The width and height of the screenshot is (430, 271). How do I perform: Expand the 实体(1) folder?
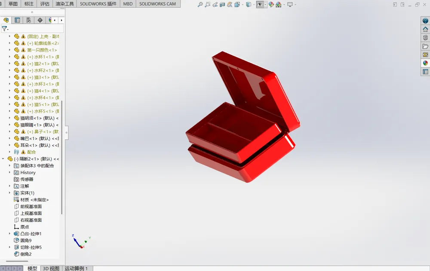[9, 193]
